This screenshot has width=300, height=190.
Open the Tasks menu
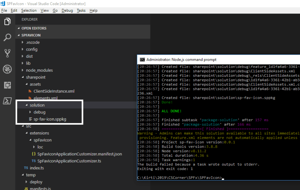pos(81,11)
